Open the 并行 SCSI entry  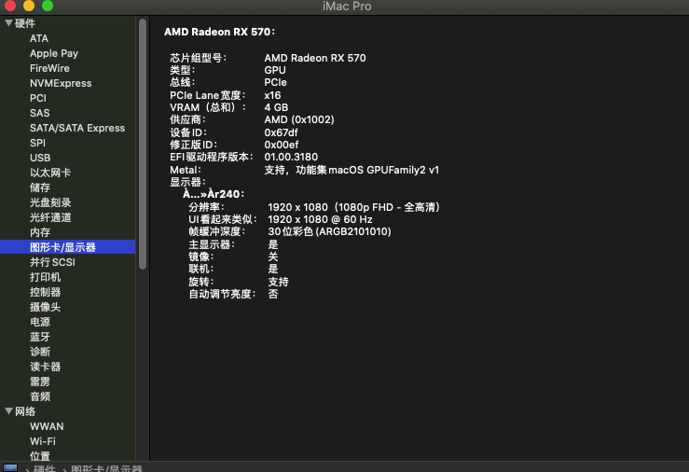coord(52,262)
